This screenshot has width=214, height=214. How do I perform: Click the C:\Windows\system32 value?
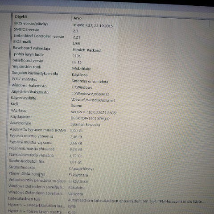[91, 94]
